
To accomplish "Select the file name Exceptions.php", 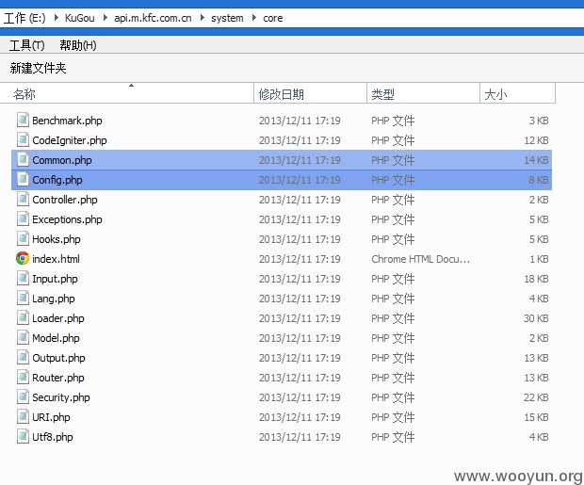I will [67, 219].
